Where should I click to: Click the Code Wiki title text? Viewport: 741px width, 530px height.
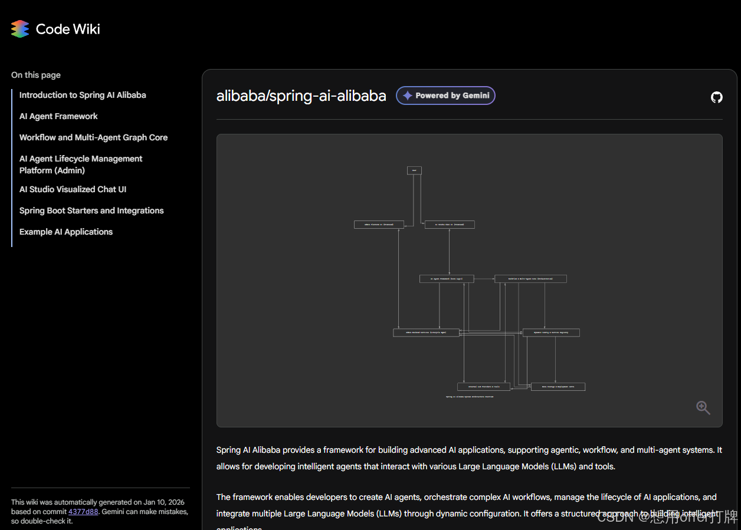(68, 29)
